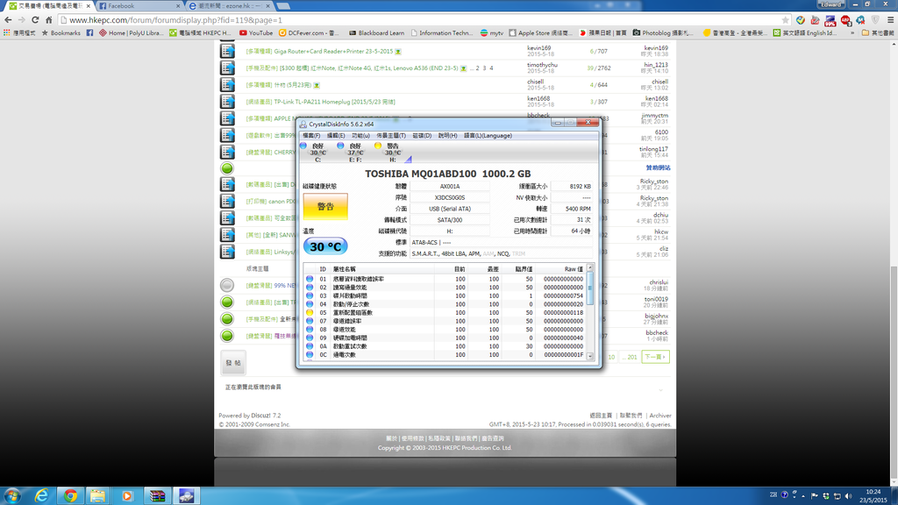Image resolution: width=898 pixels, height=505 pixels.
Task: Click the 64 小時 power-on hours value
Action: click(x=572, y=231)
